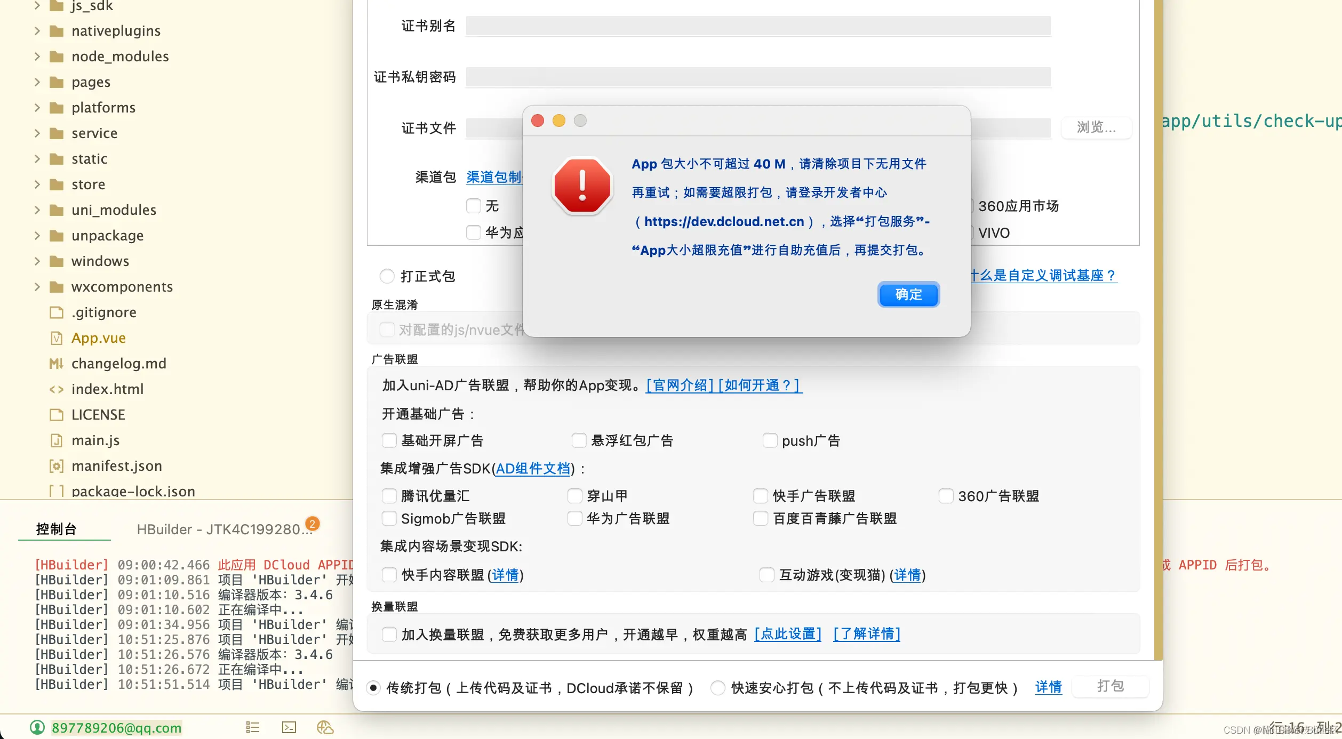Open the HBuilder - JTK4C199280 tab
1342x739 pixels.
(x=224, y=529)
